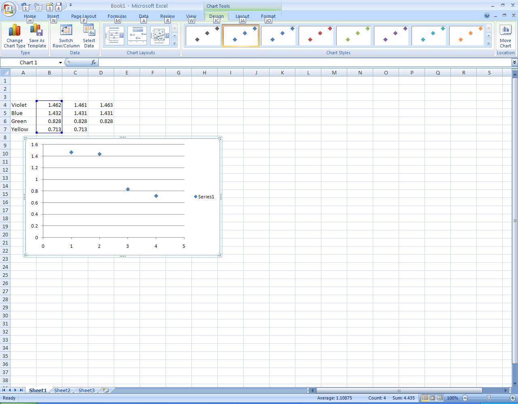518x404 pixels.
Task: Expand the Name Box dropdown
Action: [60, 63]
